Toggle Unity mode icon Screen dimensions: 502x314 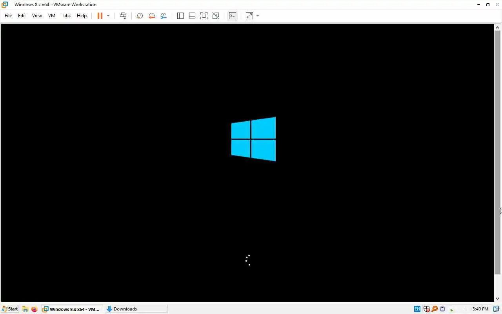point(216,16)
